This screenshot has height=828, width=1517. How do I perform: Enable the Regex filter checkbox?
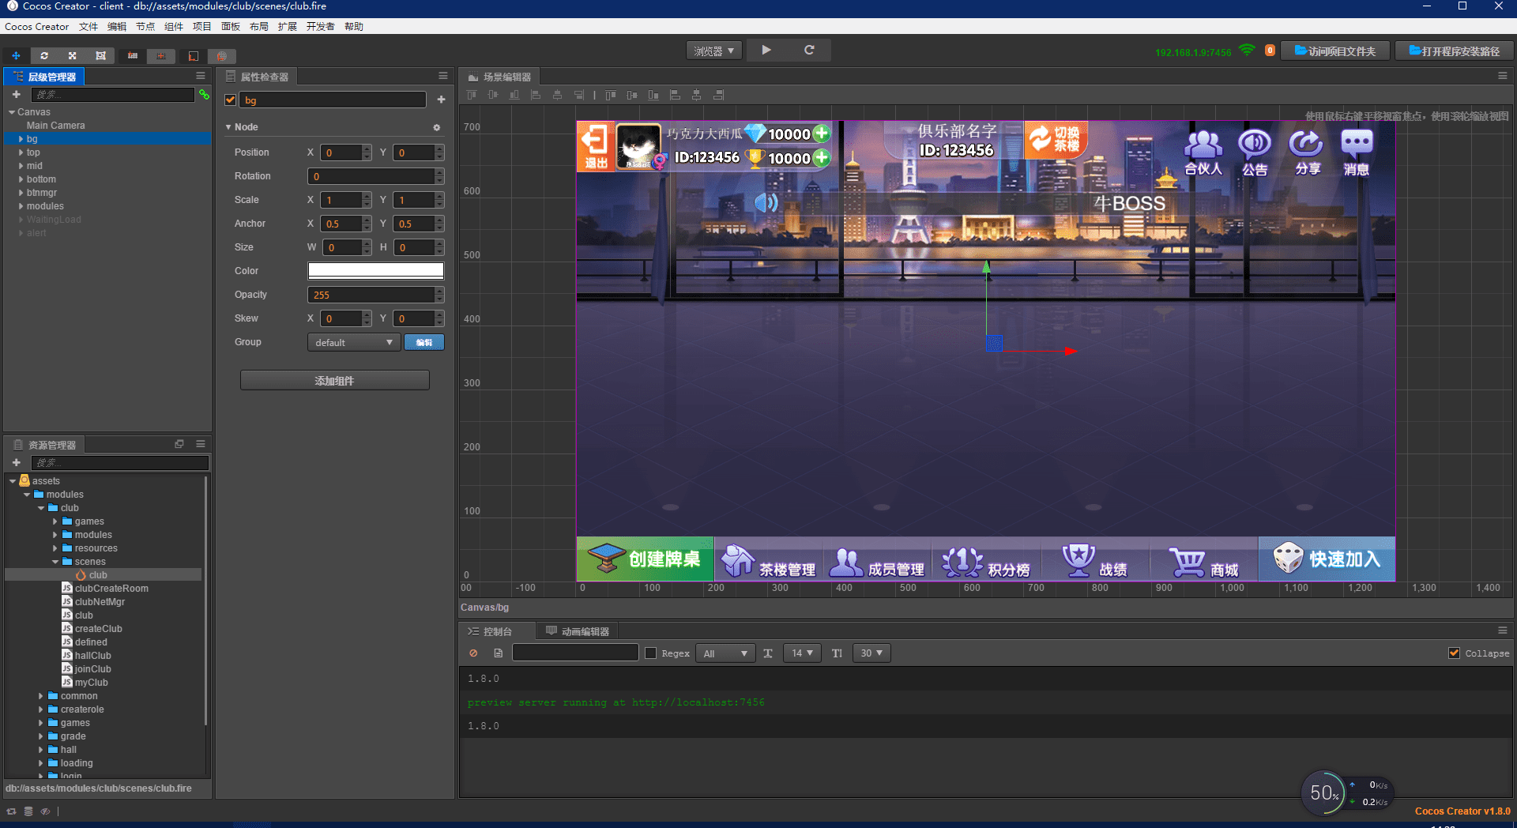coord(651,653)
